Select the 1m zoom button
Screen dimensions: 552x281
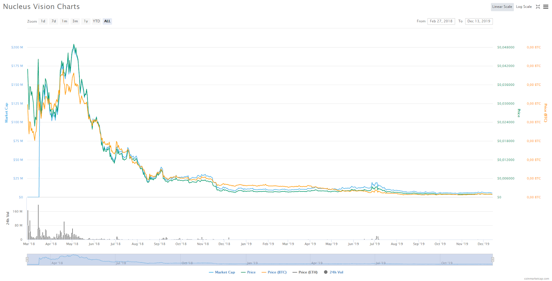[65, 21]
